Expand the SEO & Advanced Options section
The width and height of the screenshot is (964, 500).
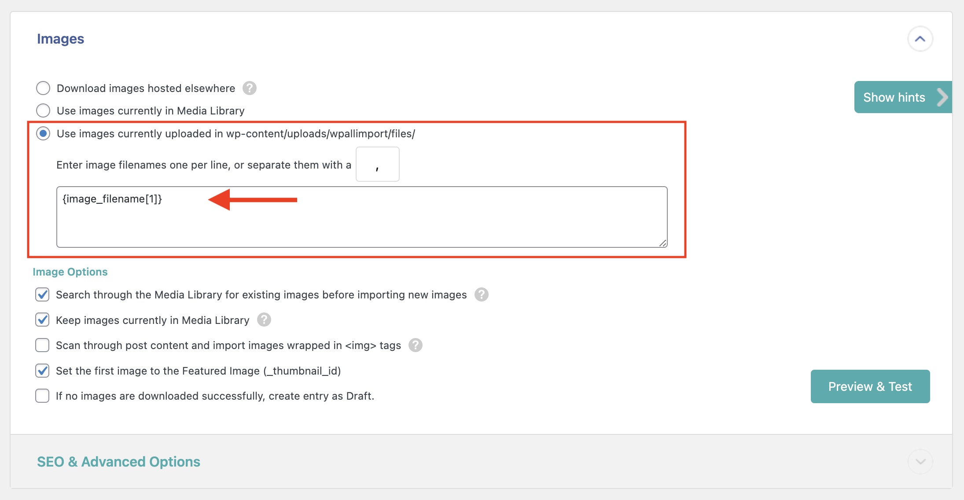(x=920, y=461)
